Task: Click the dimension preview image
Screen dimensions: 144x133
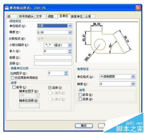Action: 107,42
